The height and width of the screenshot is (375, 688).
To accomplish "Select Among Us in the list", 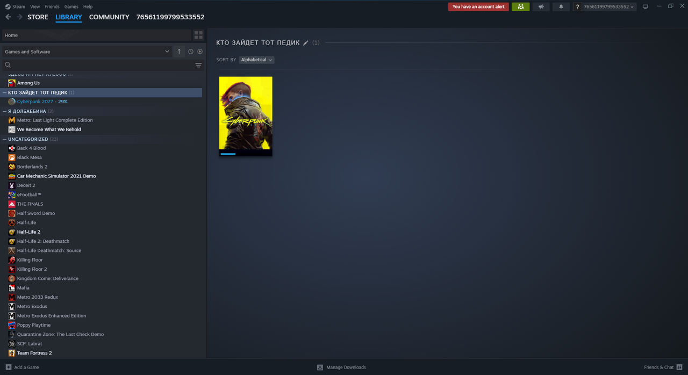I will (28, 83).
